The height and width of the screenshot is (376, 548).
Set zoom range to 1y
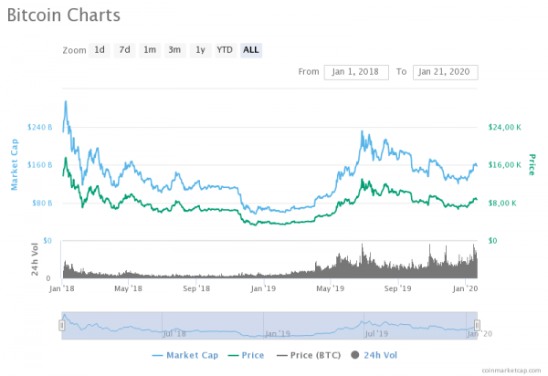pos(200,50)
